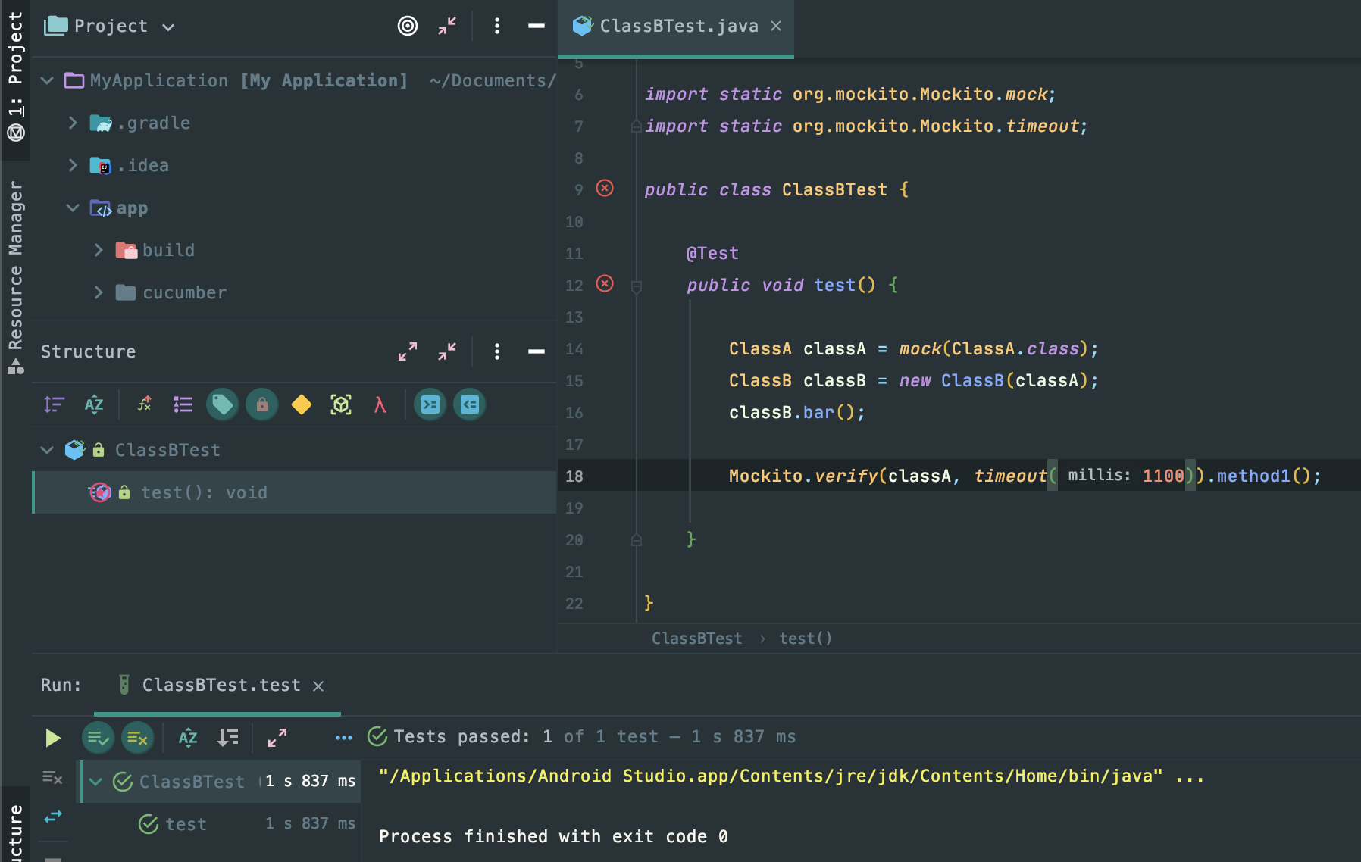This screenshot has height=862, width=1361.
Task: Select the test result row
Action: click(x=221, y=824)
